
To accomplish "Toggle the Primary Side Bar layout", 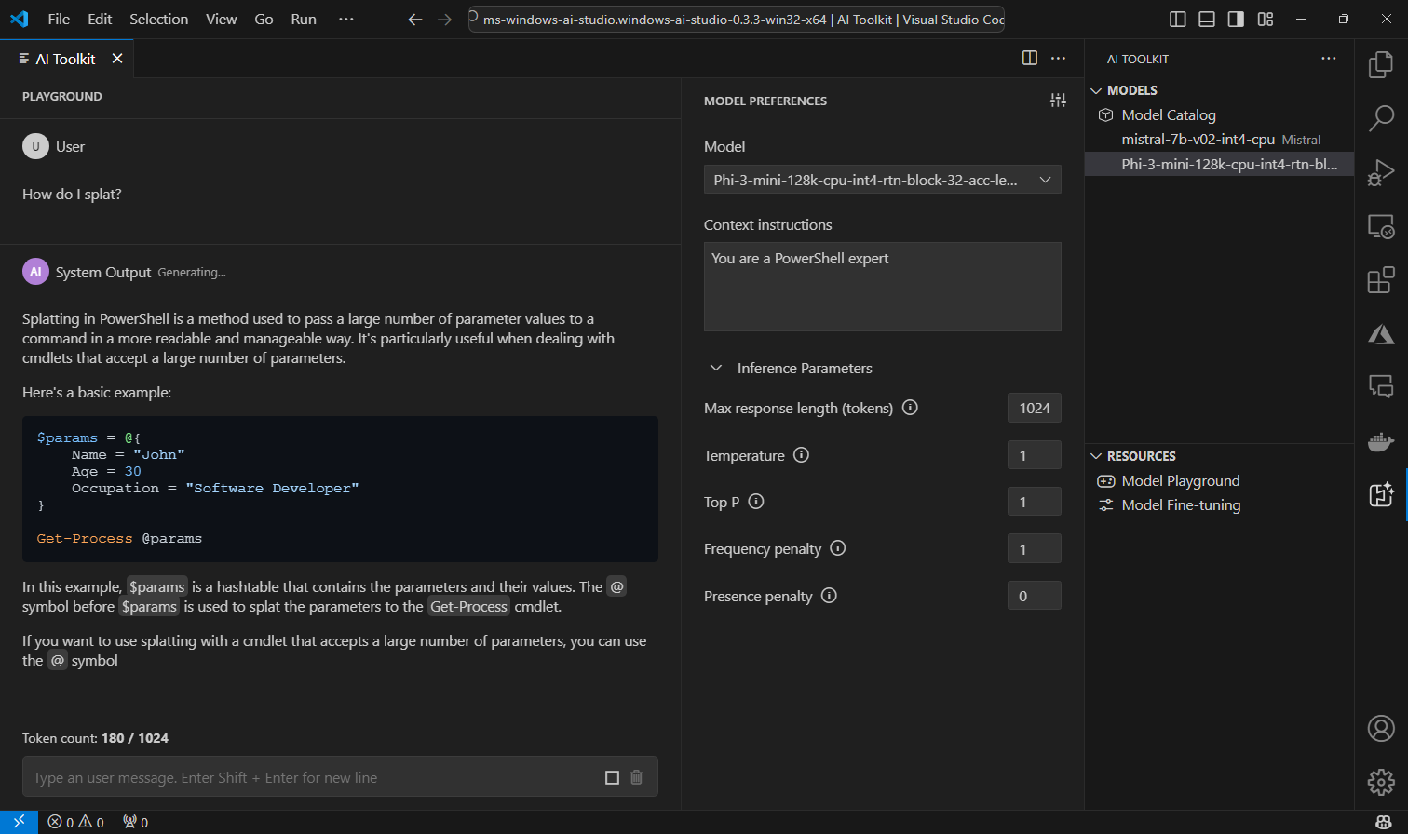I will (1178, 20).
